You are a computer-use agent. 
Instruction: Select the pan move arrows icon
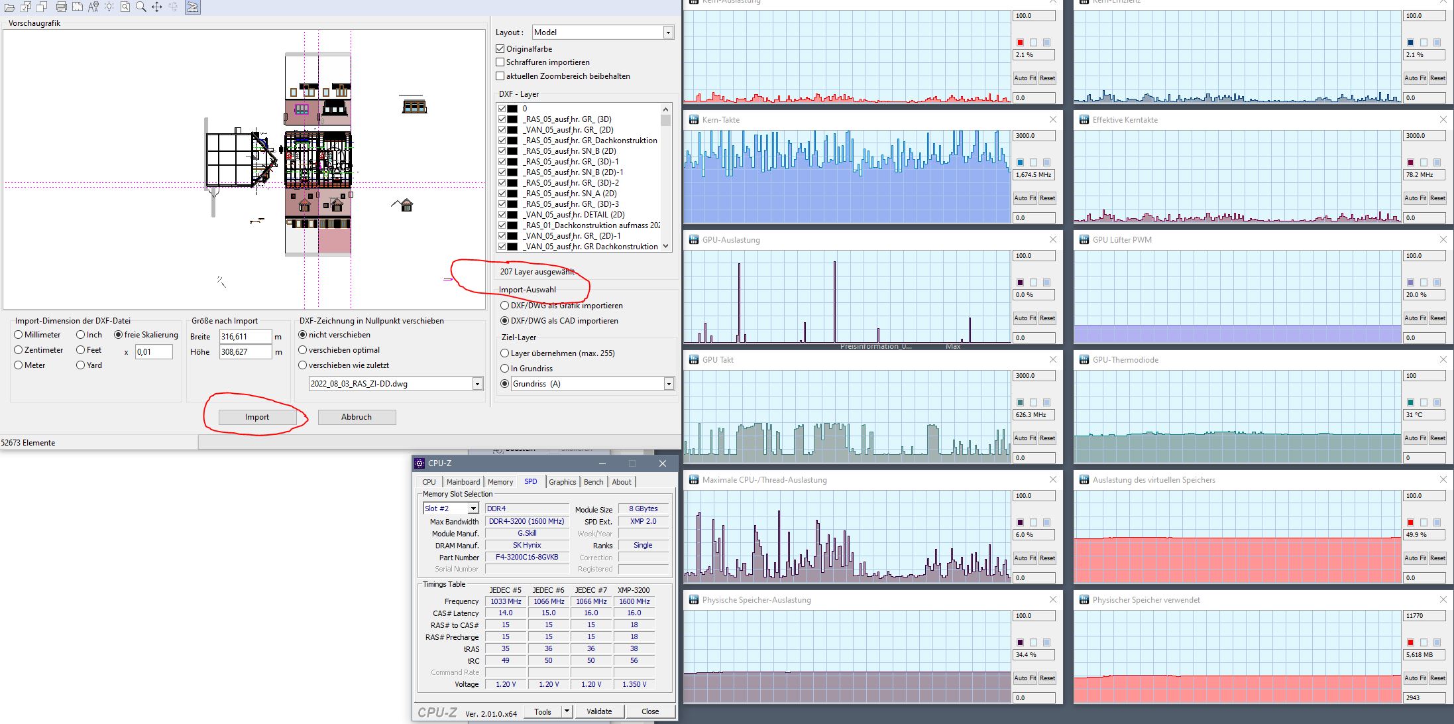157,7
